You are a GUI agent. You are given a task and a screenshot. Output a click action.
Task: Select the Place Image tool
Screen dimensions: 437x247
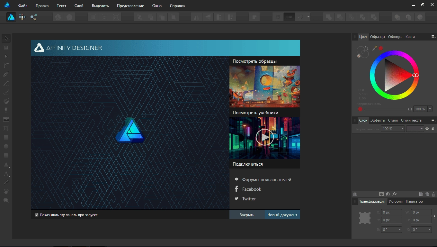point(6,119)
